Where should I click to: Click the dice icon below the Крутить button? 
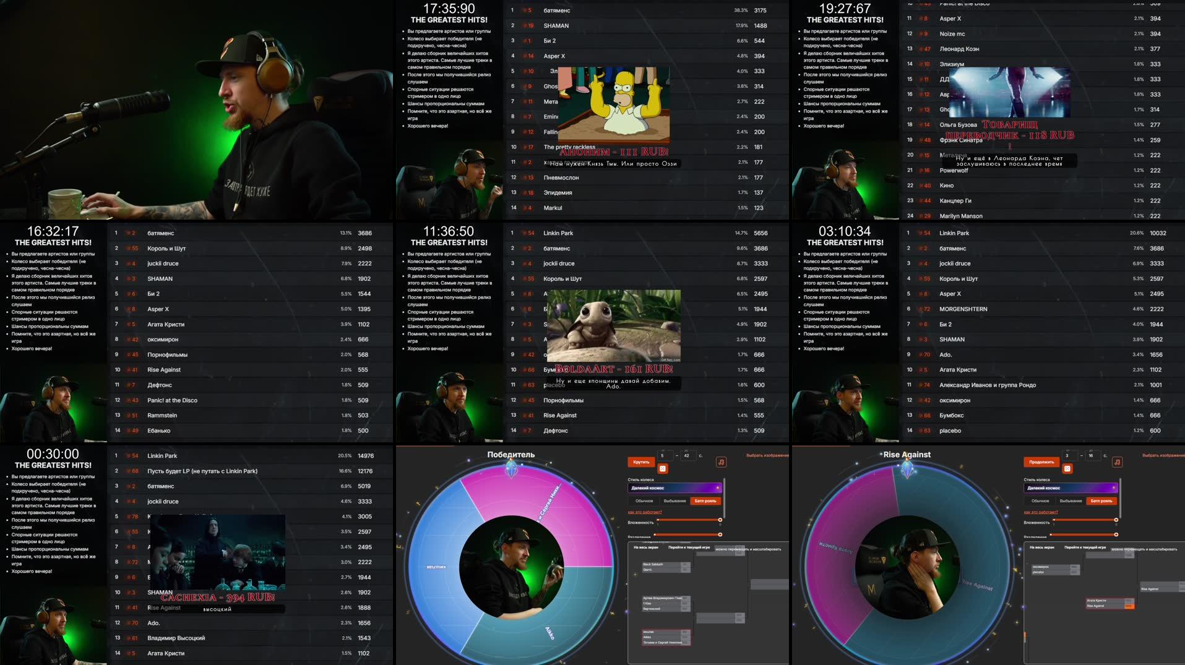(663, 469)
